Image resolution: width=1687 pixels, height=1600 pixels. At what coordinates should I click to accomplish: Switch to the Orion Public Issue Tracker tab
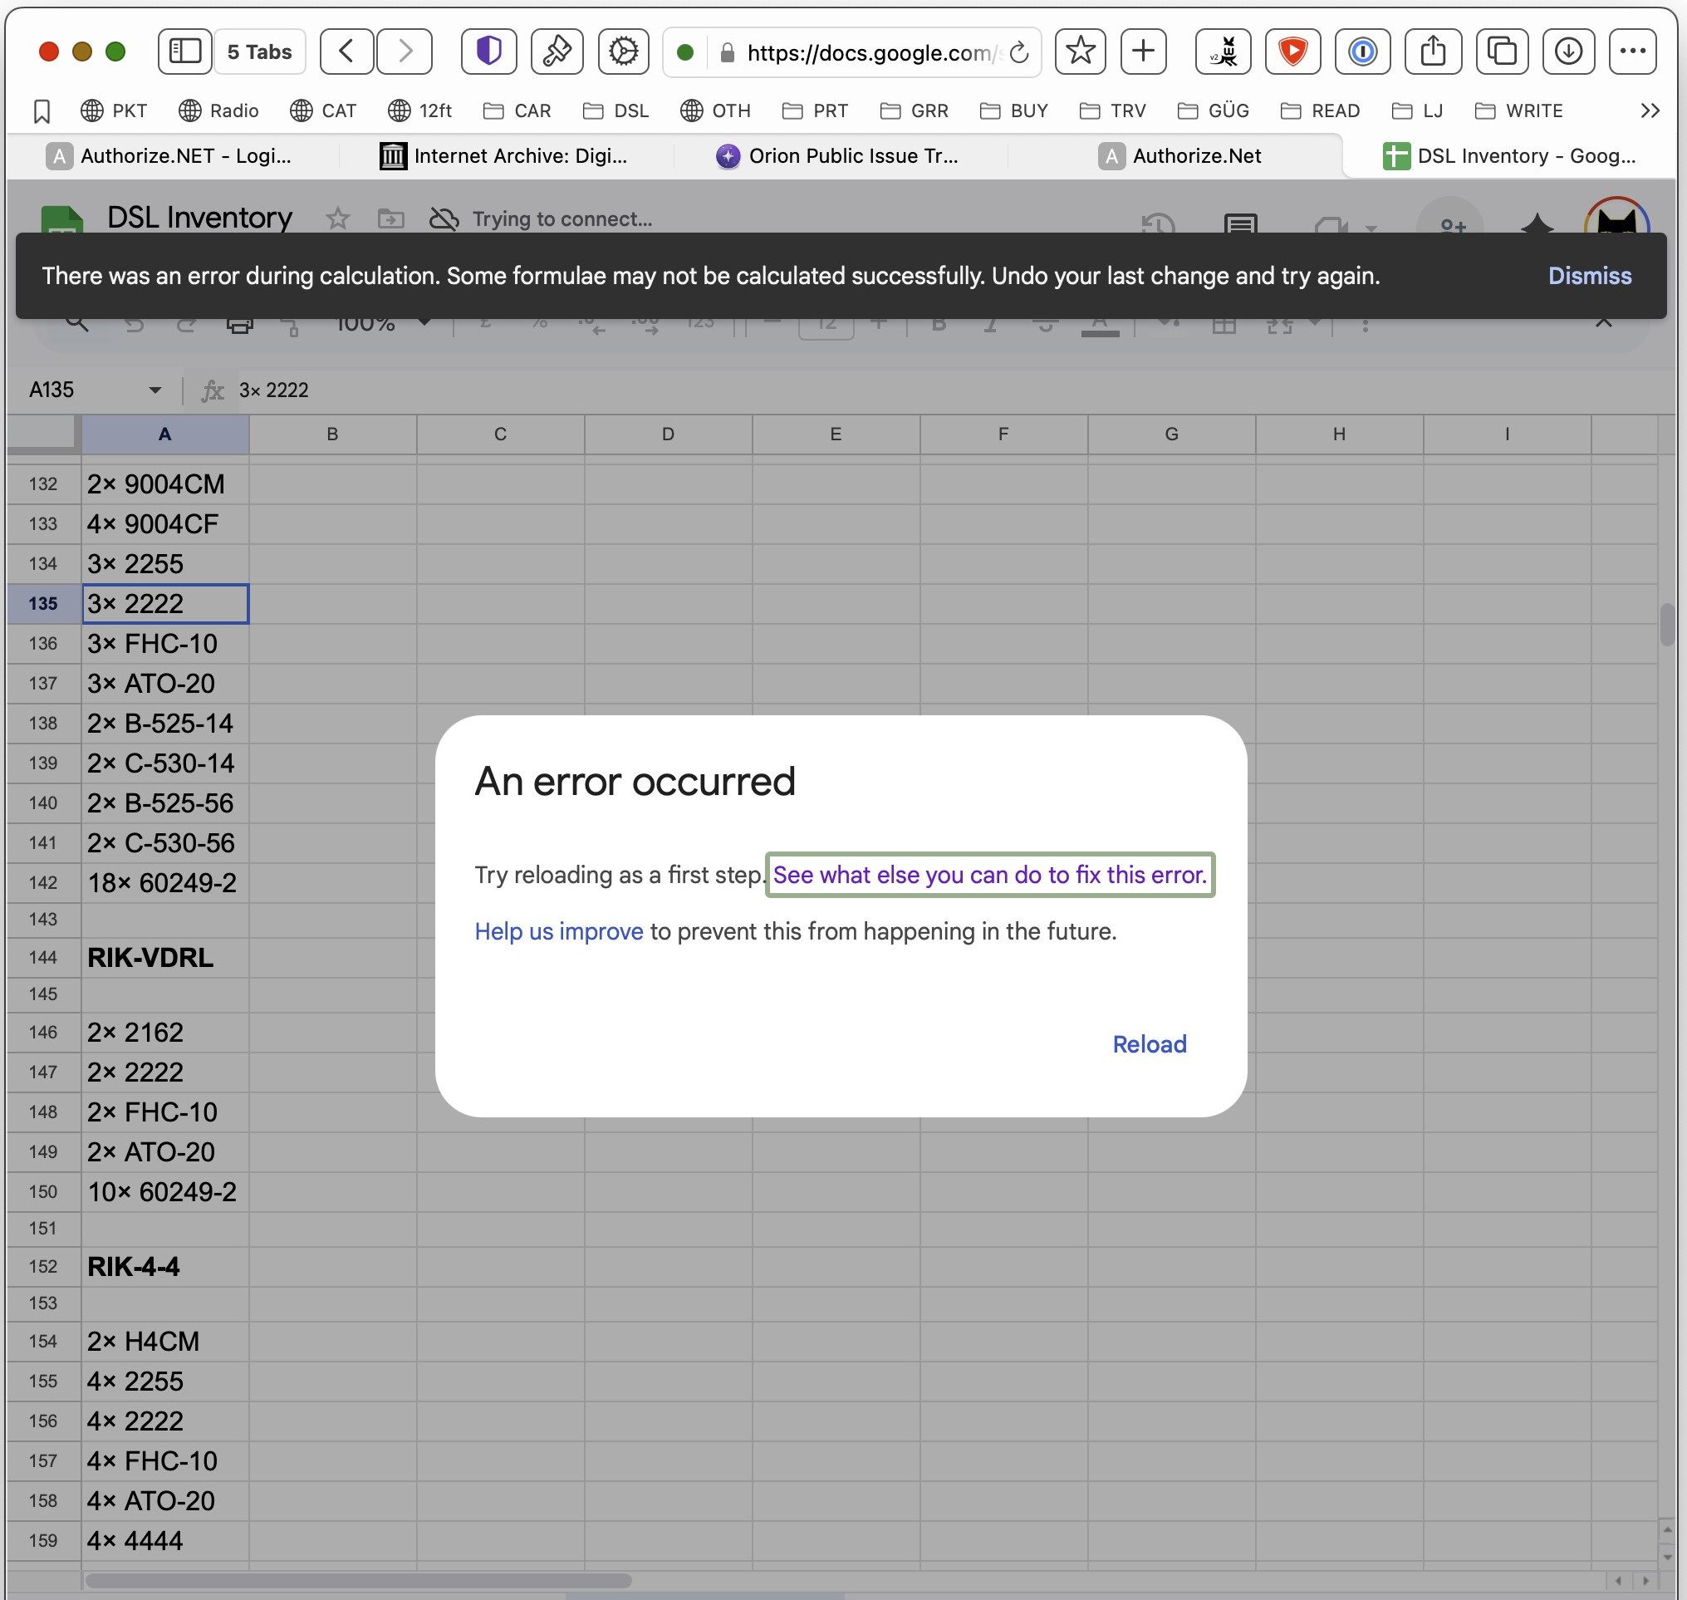853,155
